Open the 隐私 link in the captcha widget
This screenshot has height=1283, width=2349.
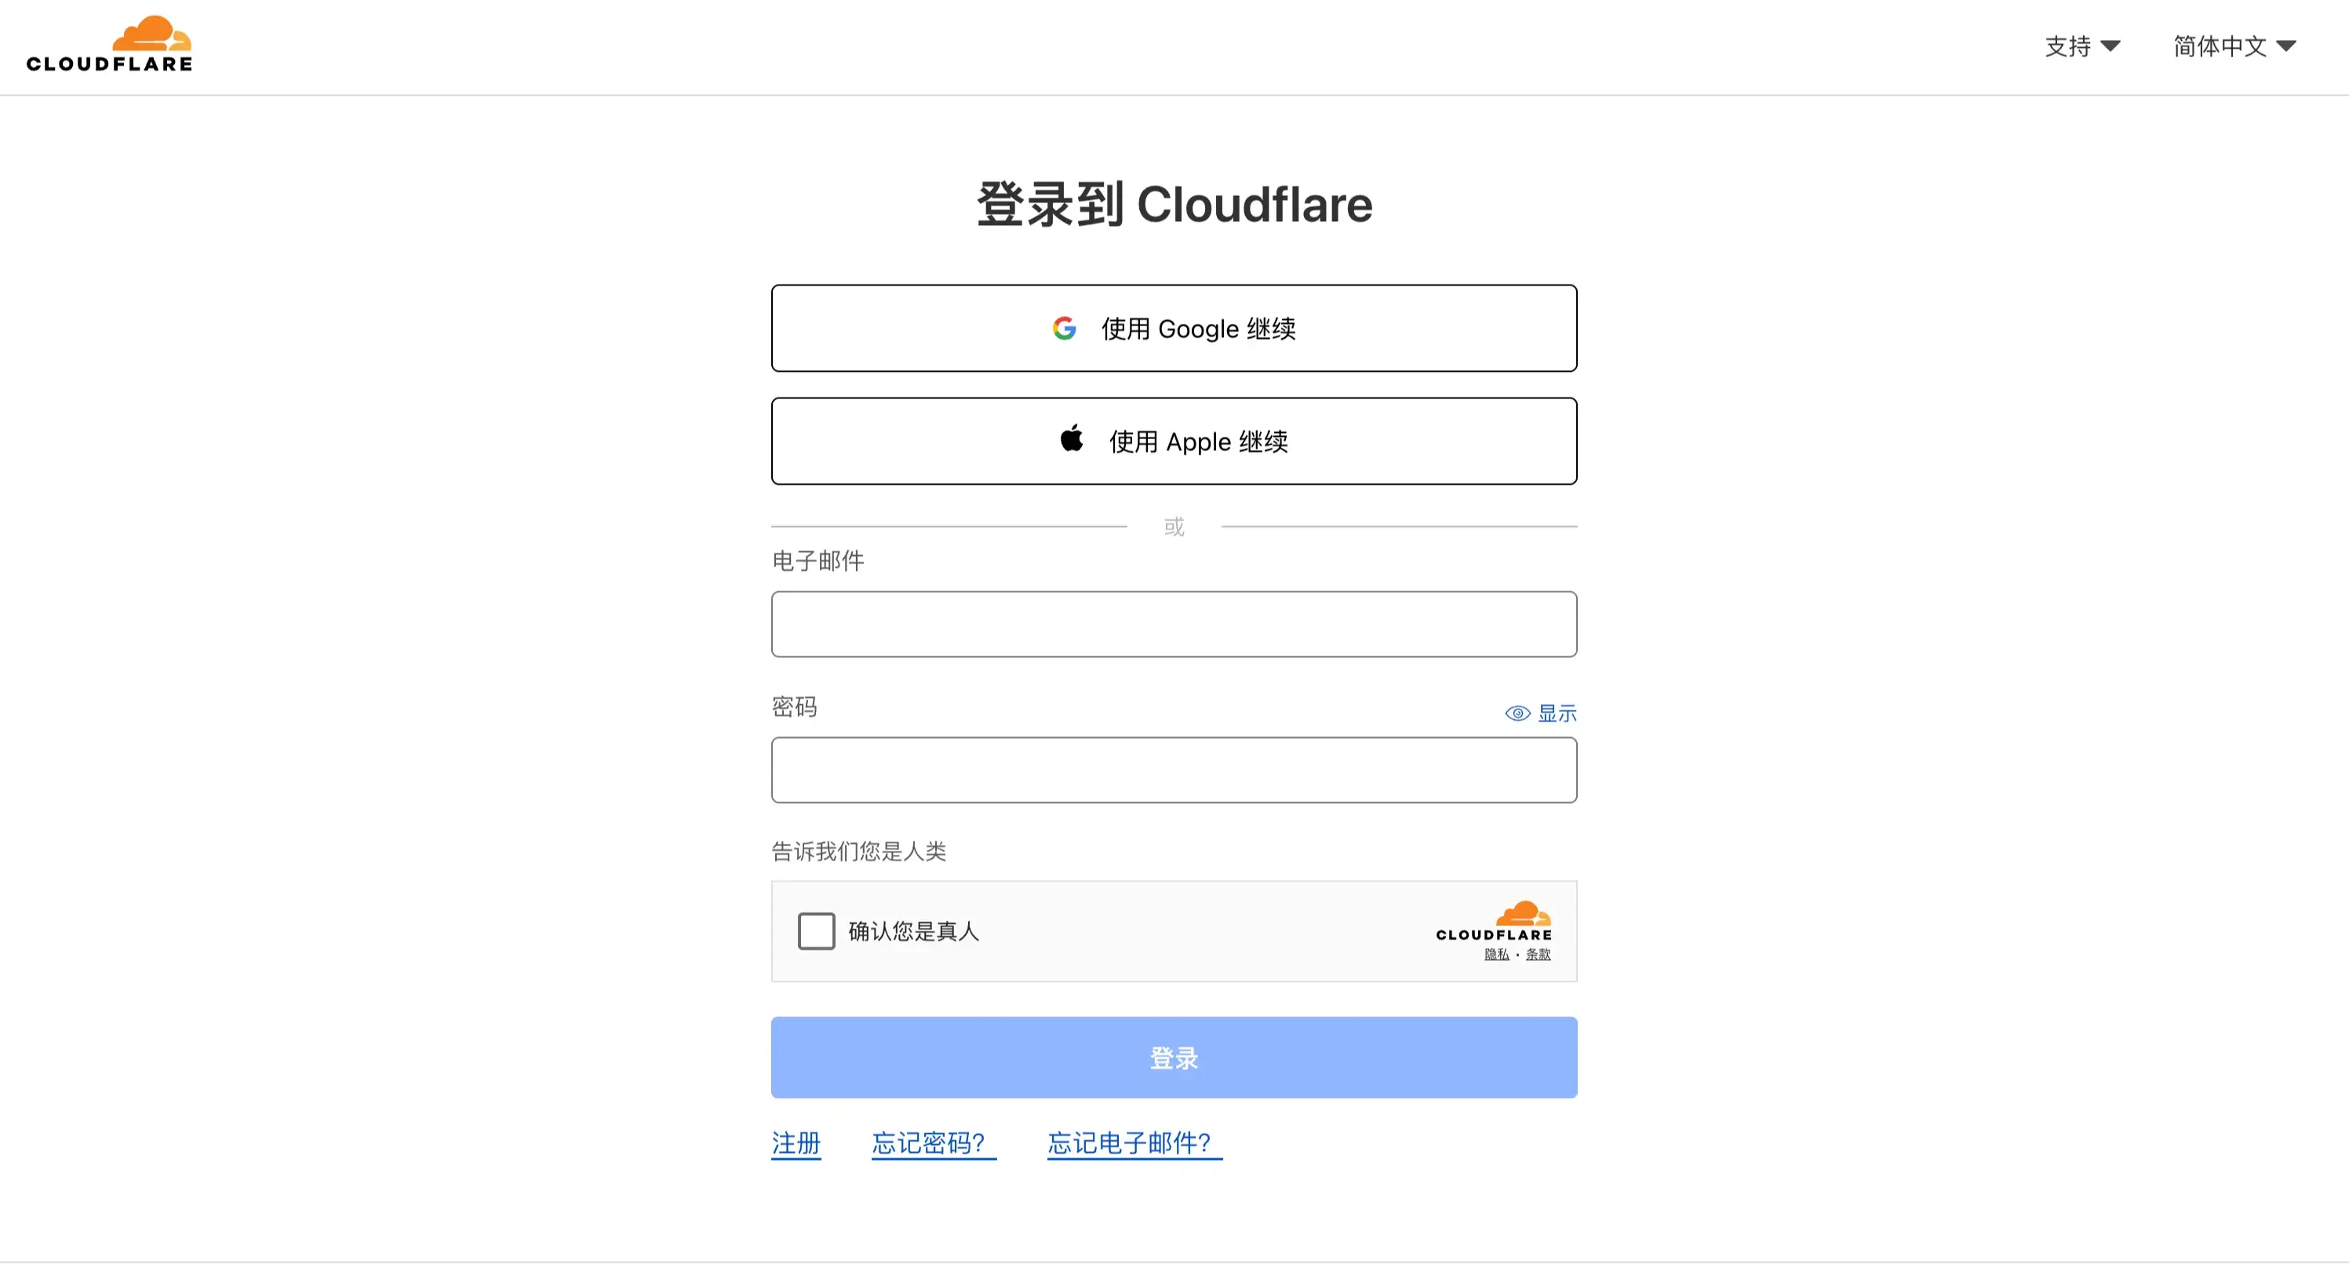pyautogui.click(x=1495, y=954)
